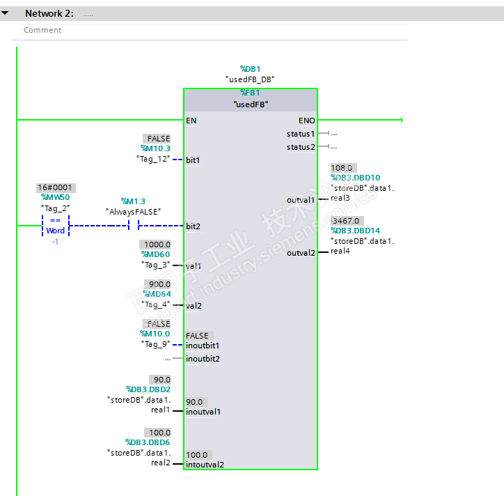
Task: Click the bit2 input pin
Action: click(194, 226)
